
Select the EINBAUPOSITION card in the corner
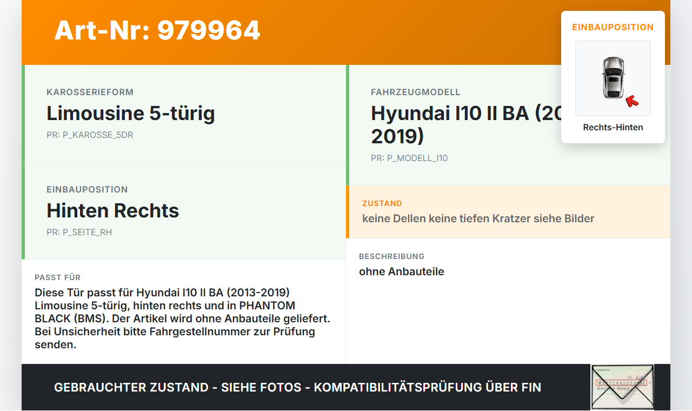point(613,76)
